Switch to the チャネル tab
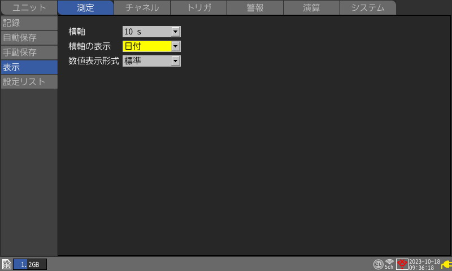 [142, 7]
